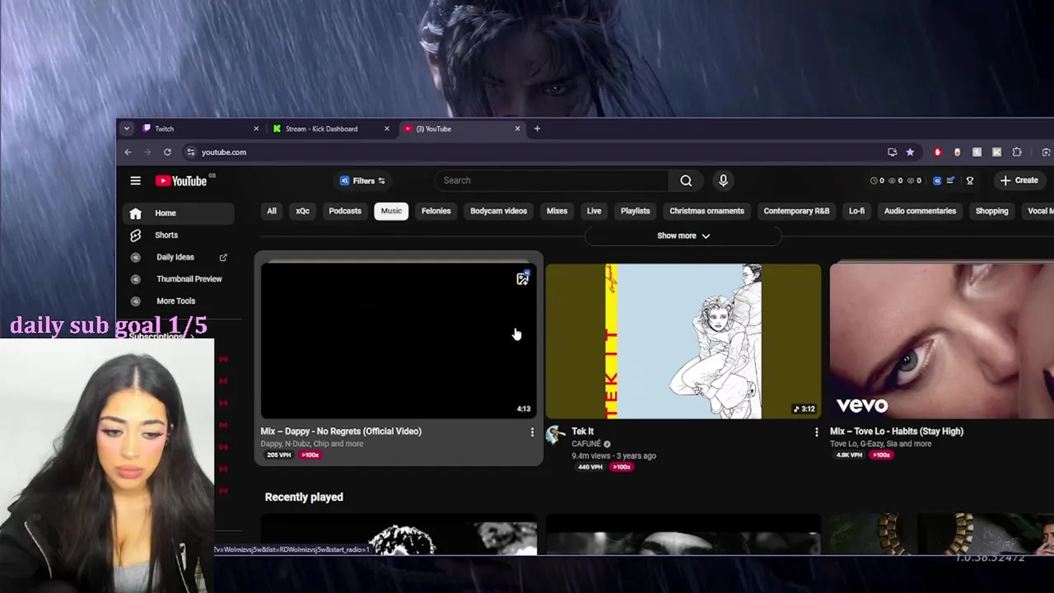Open the YouTube hamburger guide menu

[135, 180]
